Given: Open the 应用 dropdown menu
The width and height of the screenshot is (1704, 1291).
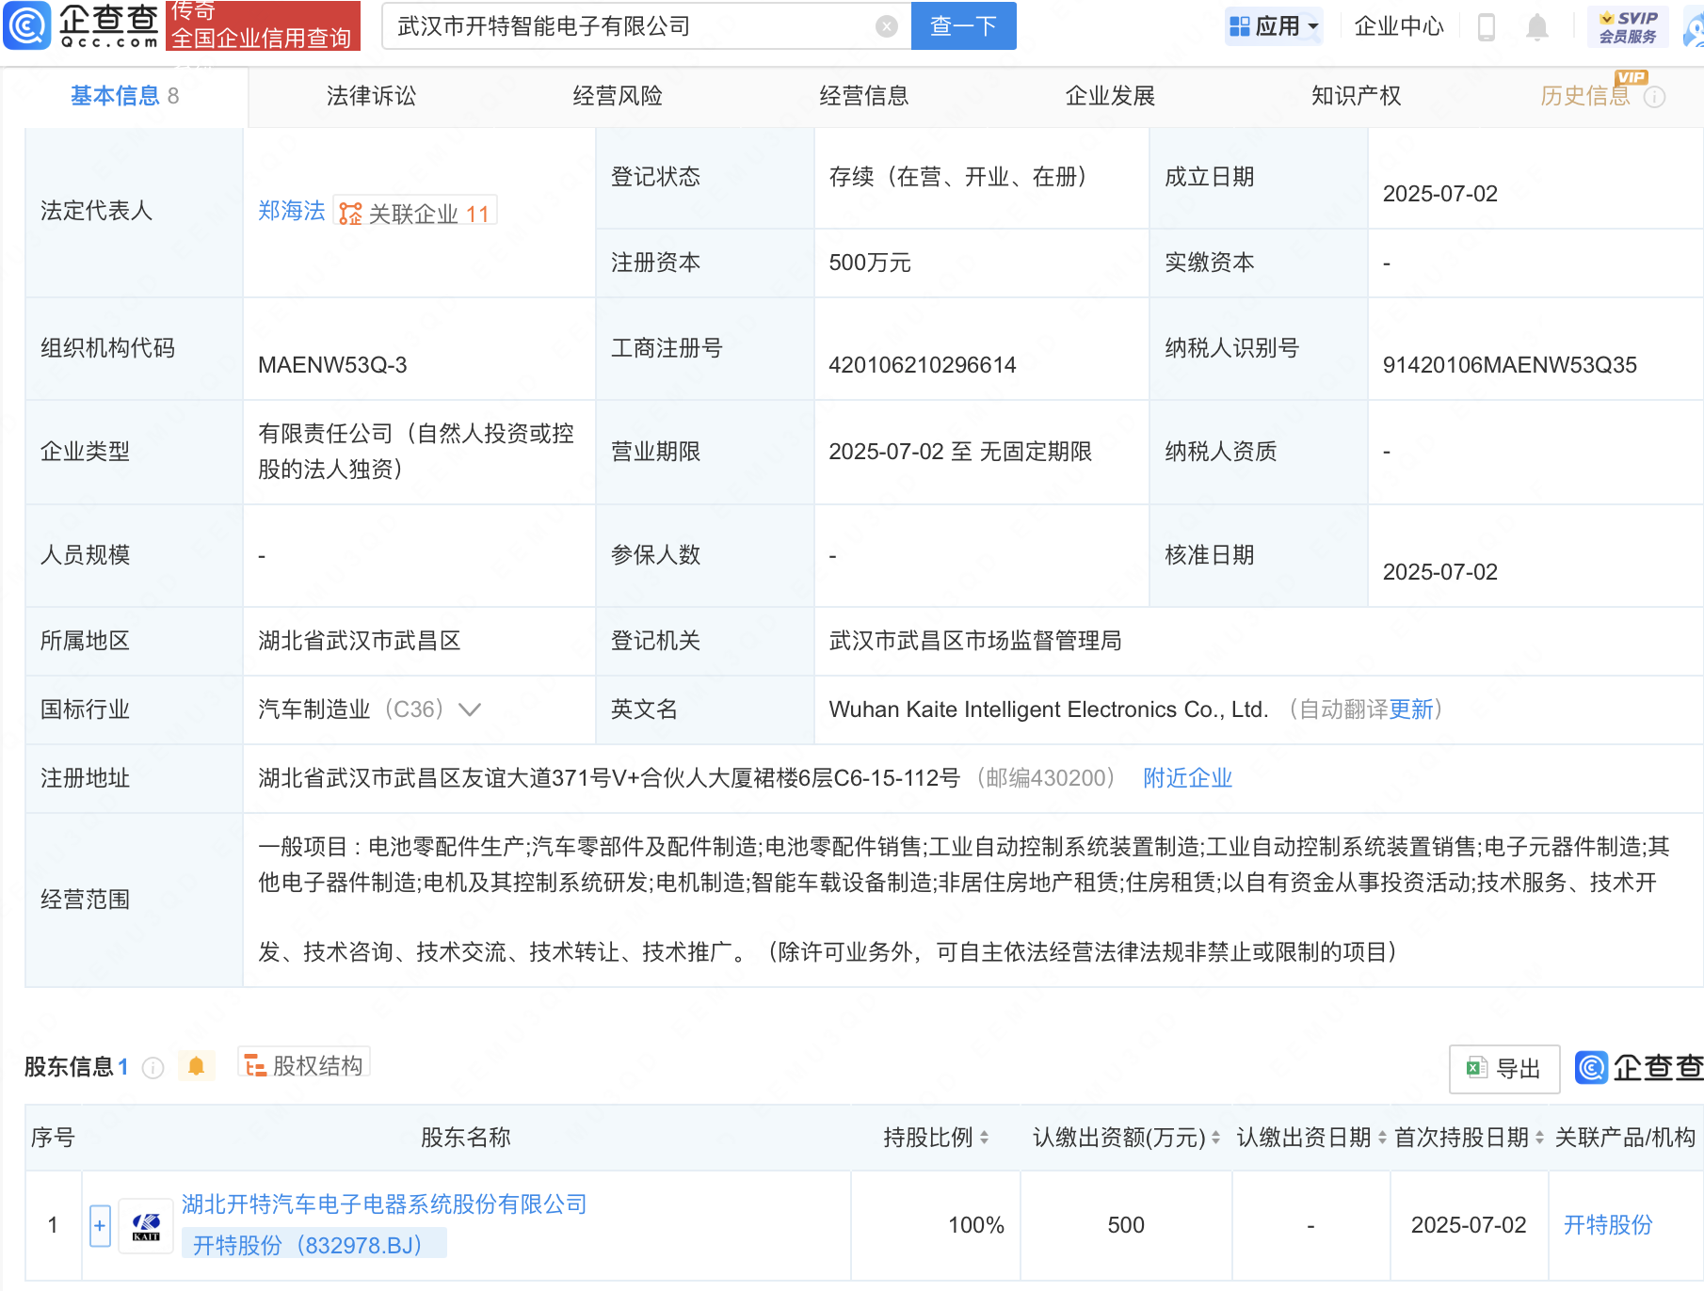Looking at the screenshot, I should click(x=1274, y=26).
